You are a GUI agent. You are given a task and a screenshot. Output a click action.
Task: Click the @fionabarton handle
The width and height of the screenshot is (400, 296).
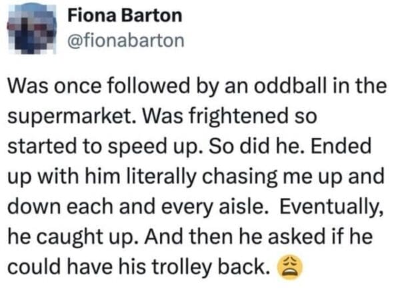(126, 39)
